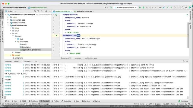Click the master branch status widget
The height and width of the screenshot is (108, 193).
point(180,104)
